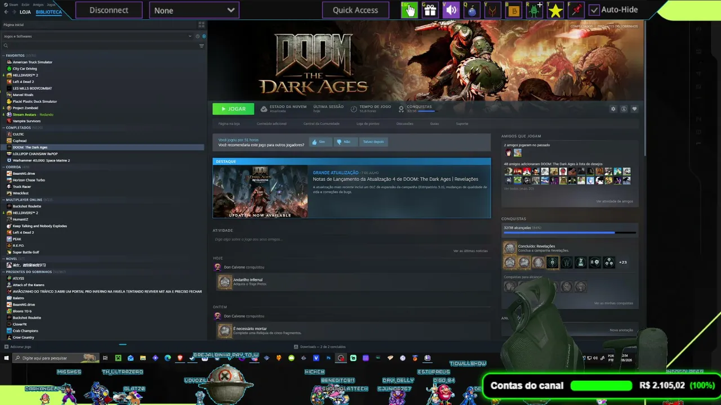
Task: Open the None dropdown in overlay bar
Action: point(194,10)
